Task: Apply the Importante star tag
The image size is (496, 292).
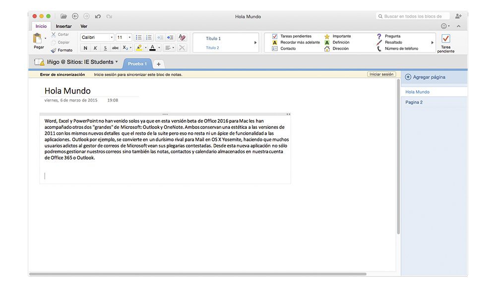Action: tap(337, 36)
